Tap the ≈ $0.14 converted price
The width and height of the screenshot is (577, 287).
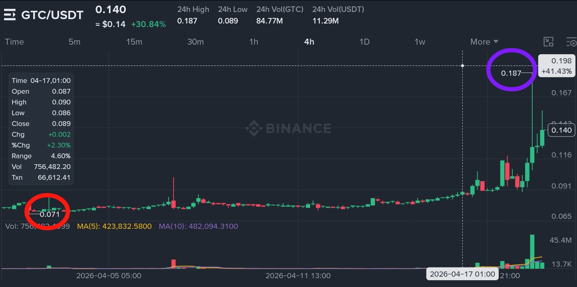coord(110,24)
